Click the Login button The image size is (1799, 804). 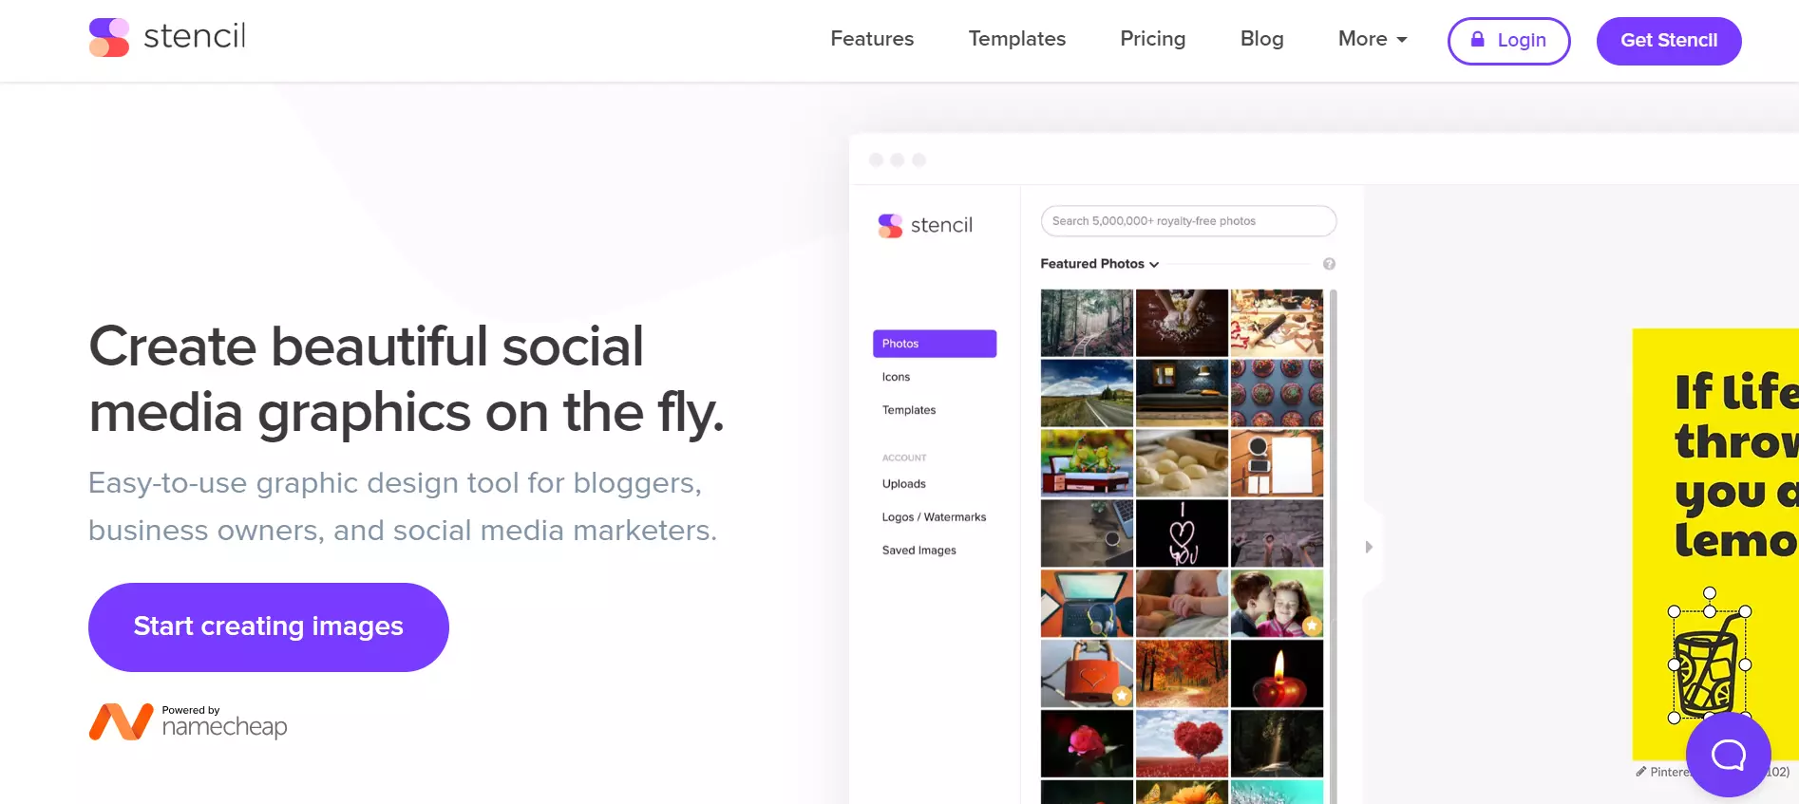point(1508,41)
